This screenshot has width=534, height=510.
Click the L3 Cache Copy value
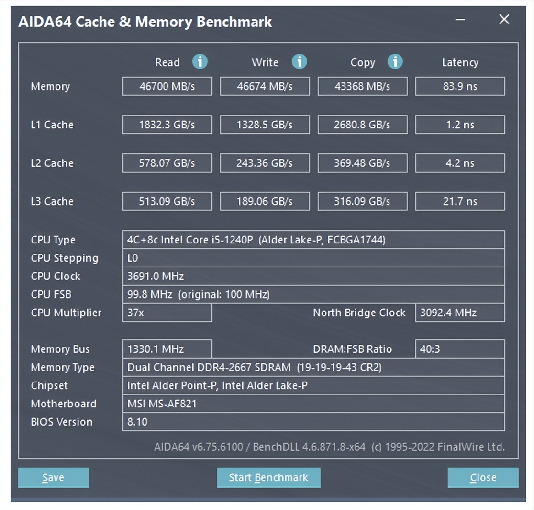pyautogui.click(x=362, y=202)
